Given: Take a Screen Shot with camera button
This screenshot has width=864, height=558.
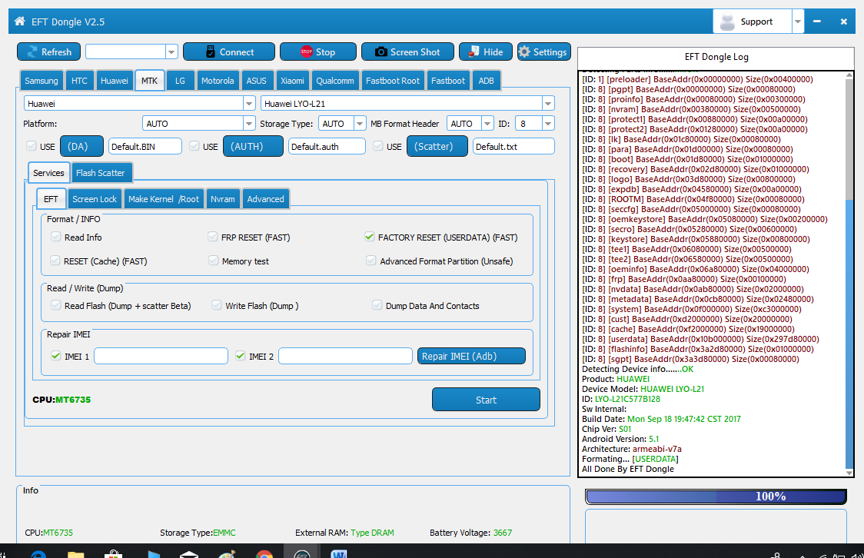Looking at the screenshot, I should (407, 51).
